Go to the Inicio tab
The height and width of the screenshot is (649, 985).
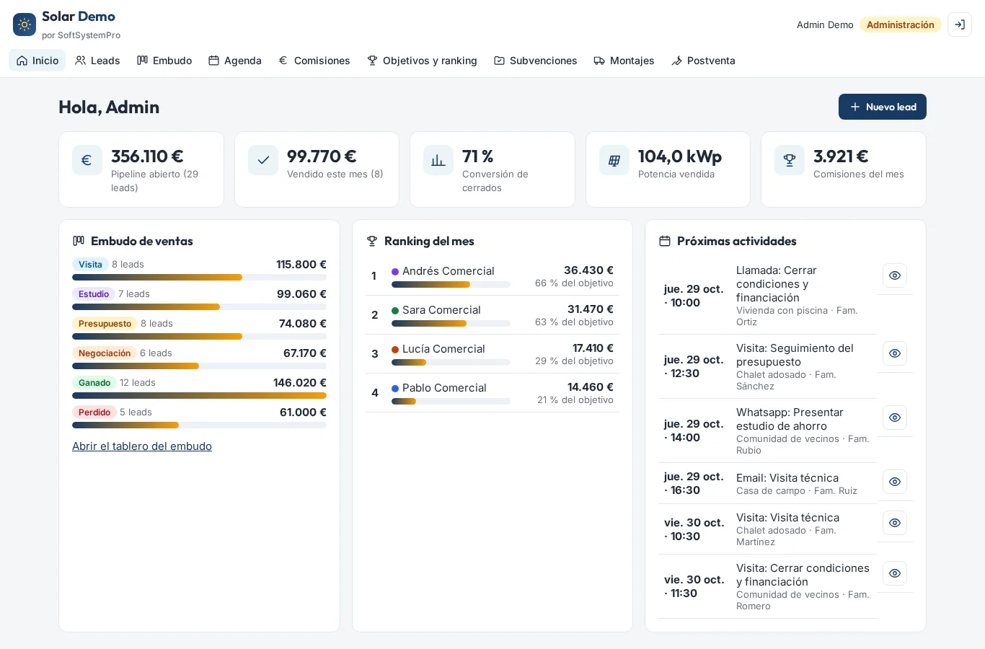[37, 61]
